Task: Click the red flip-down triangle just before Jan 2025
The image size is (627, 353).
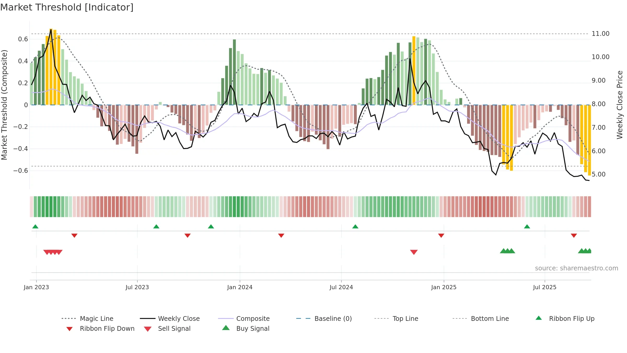Action: [441, 236]
